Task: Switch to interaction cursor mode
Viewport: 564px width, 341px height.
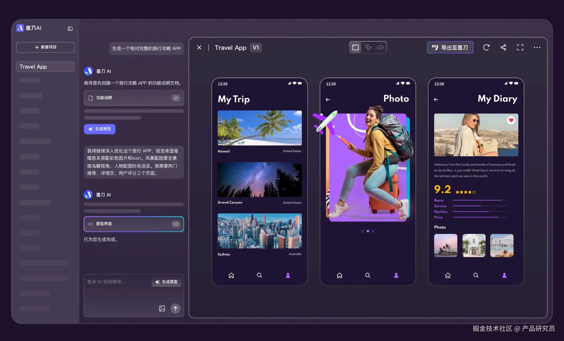Action: point(368,47)
